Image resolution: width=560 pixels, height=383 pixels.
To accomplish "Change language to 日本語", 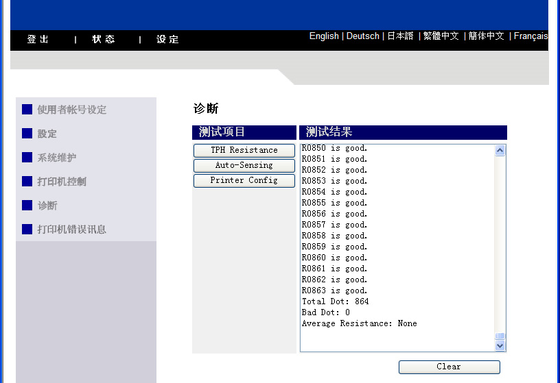I will coord(400,36).
